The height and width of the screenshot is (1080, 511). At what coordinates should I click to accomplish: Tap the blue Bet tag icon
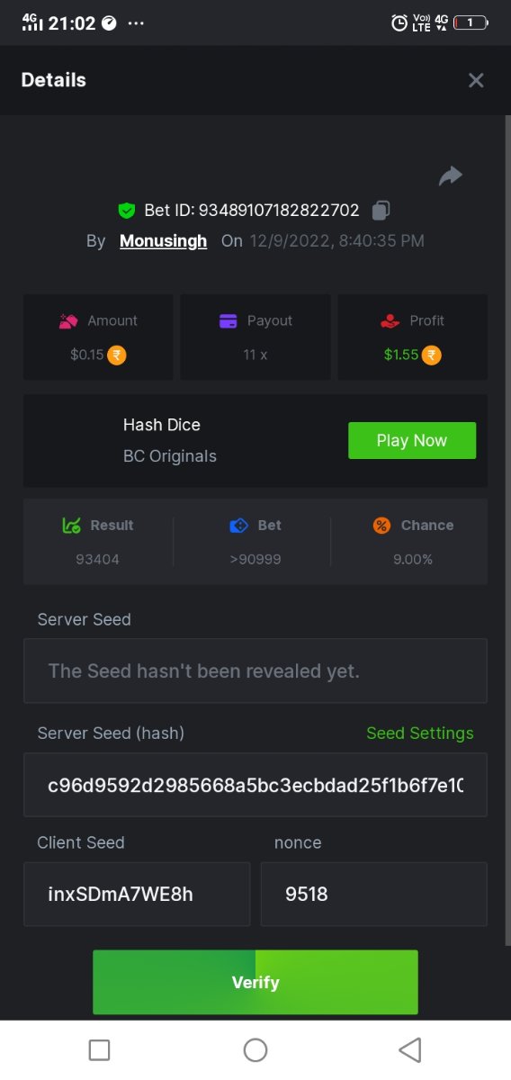pyautogui.click(x=238, y=526)
